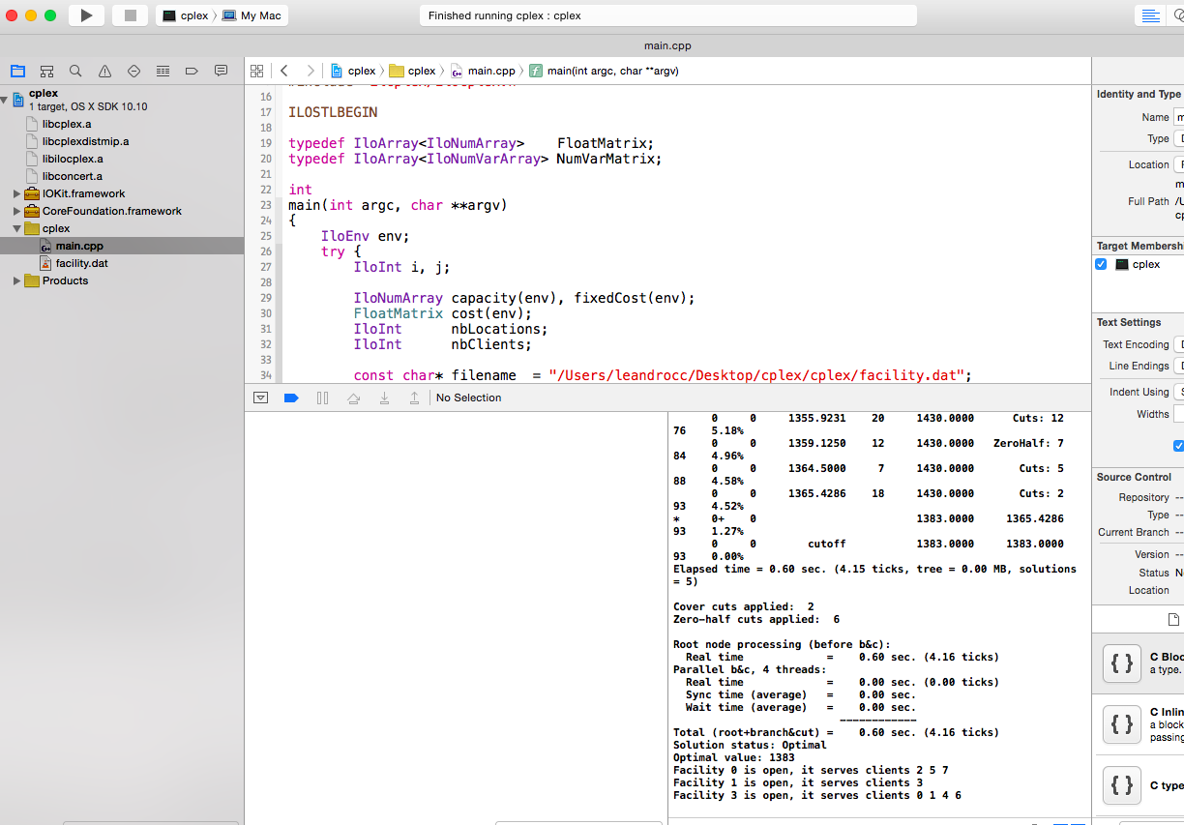Click the Stop button in the toolbar
This screenshot has height=825, width=1184.
(130, 15)
